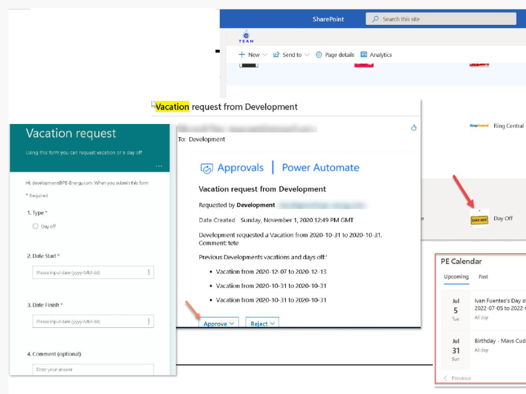Open the Day Off quick link
The width and height of the screenshot is (526, 394).
click(503, 219)
